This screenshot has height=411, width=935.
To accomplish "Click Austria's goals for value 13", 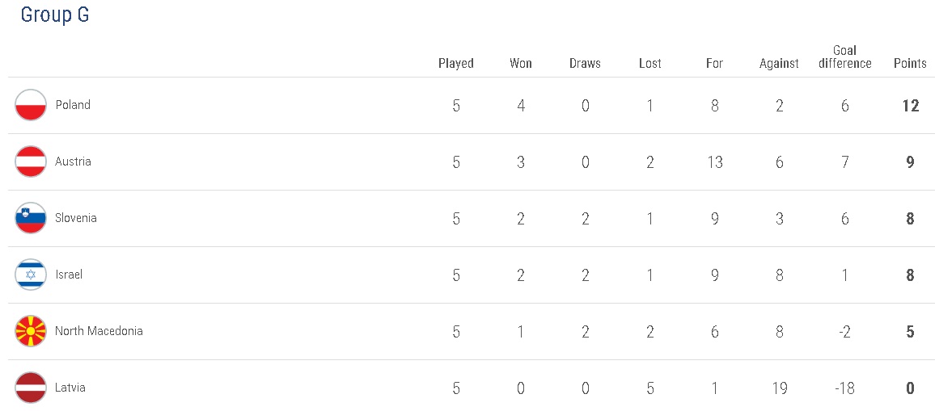I will click(714, 162).
